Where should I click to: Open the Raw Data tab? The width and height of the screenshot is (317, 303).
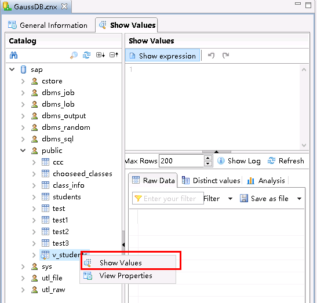pos(153,180)
